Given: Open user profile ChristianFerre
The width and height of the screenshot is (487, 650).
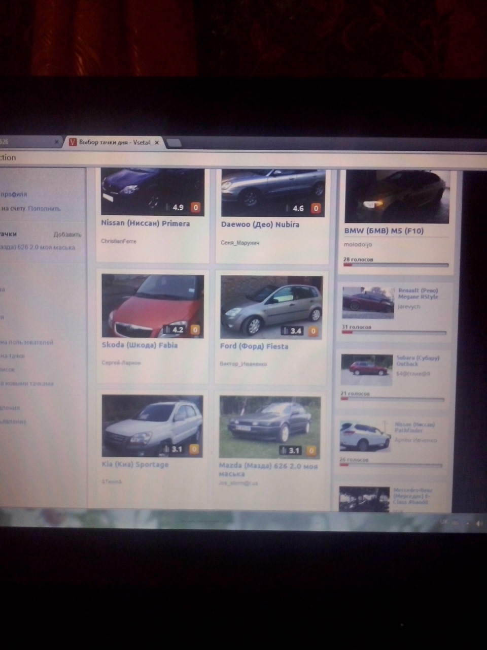Looking at the screenshot, I should (x=119, y=241).
